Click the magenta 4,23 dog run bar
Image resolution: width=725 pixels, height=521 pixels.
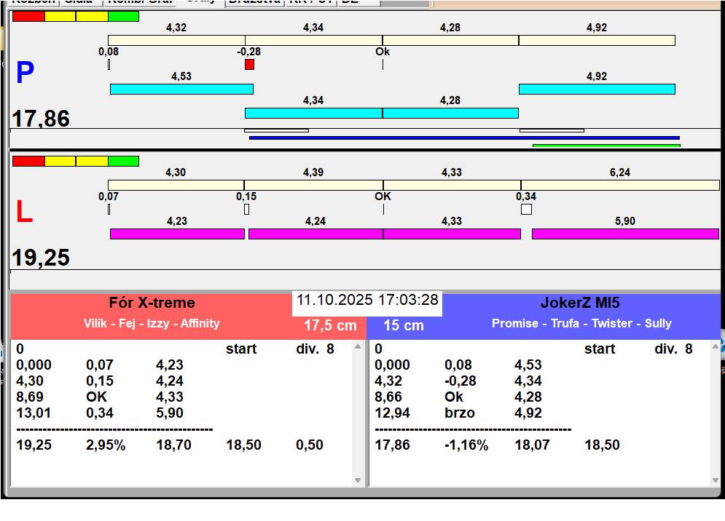click(x=178, y=234)
